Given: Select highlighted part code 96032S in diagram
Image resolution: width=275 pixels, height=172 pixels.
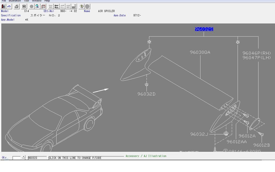Looking at the screenshot, I should point(204,29).
